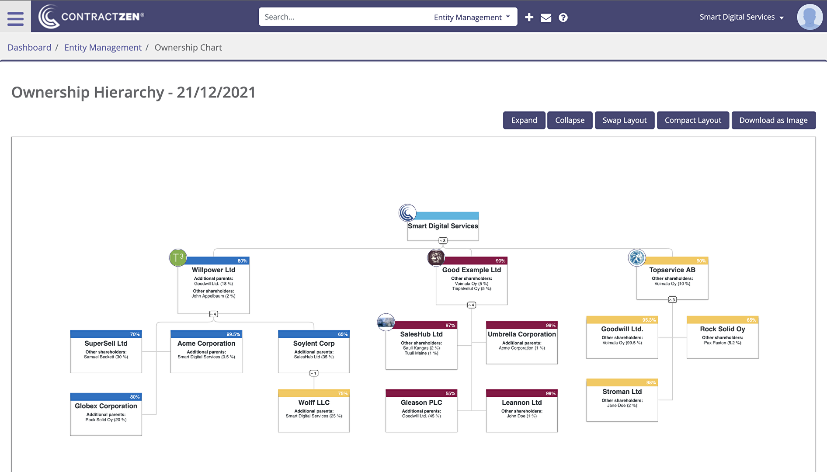Screen dimensions: 827x472
Task: Click the Smart Digital Services node logo
Action: (407, 213)
